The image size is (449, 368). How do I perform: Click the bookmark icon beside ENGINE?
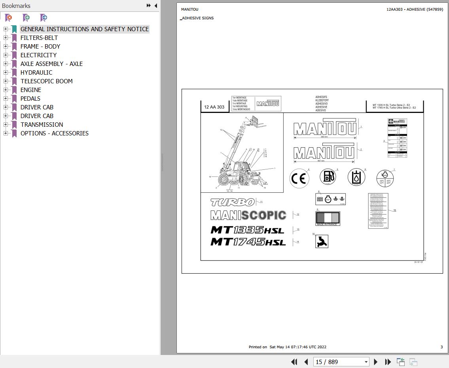point(14,90)
